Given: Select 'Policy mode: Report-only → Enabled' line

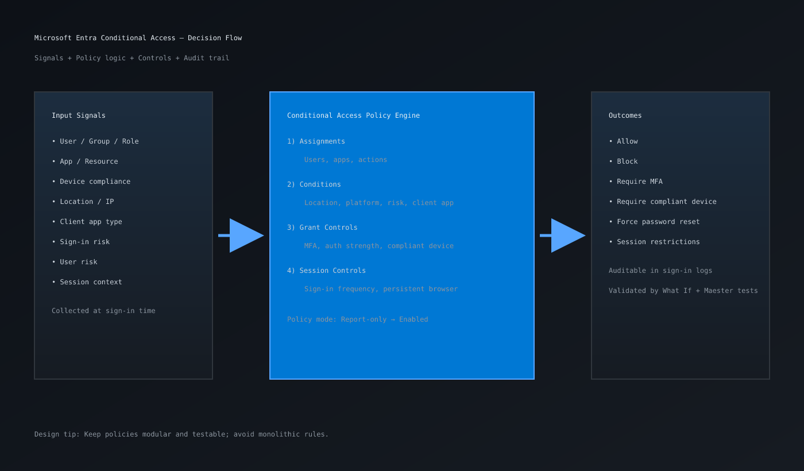Looking at the screenshot, I should (x=358, y=319).
